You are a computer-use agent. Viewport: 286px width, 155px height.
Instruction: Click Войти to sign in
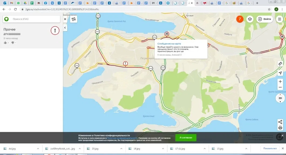pyautogui.click(x=265, y=19)
